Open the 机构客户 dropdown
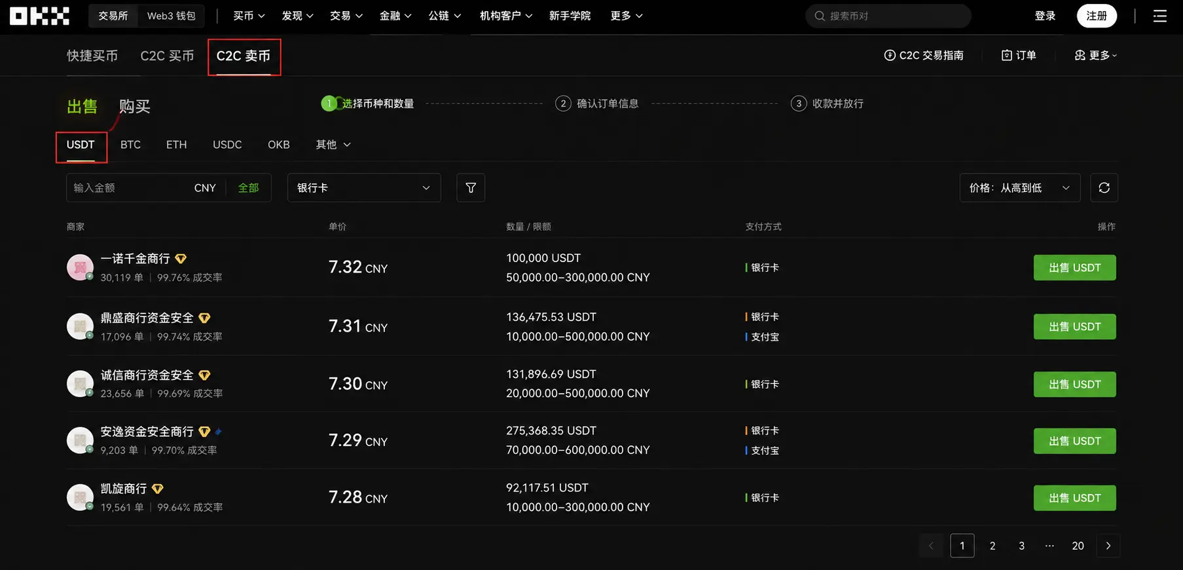The image size is (1183, 570). (x=505, y=16)
